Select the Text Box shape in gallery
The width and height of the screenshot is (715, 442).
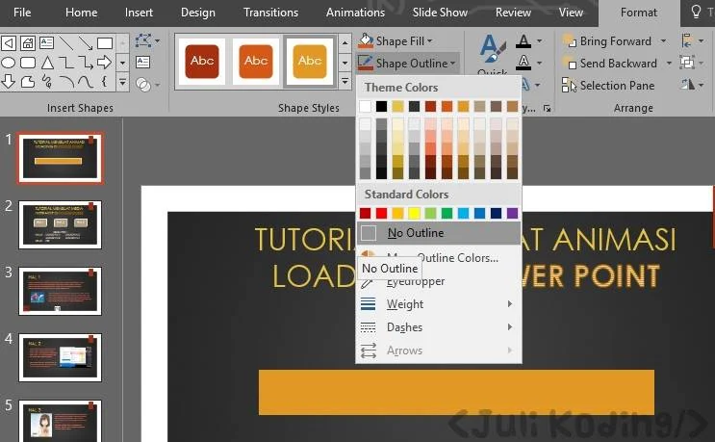(x=46, y=43)
